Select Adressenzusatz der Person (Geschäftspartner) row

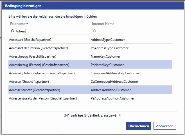(x=90, y=98)
